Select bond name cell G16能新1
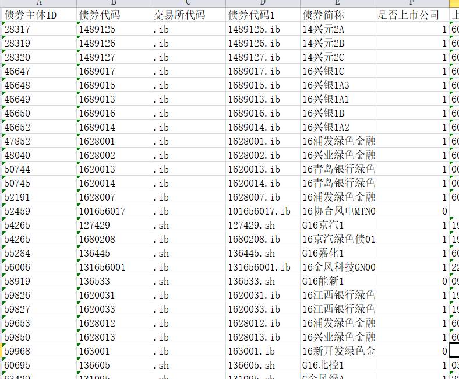459x379 pixels. point(338,281)
